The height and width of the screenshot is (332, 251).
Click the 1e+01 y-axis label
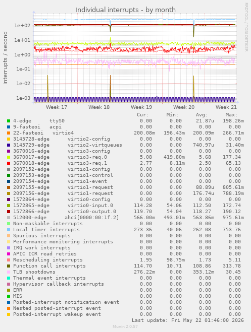pos(22,40)
